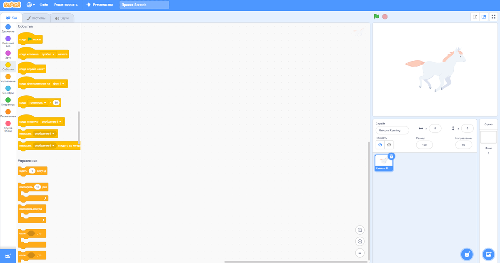Select the Другие блоки category
Screen dimensions: 500x263
click(x=8, y=126)
